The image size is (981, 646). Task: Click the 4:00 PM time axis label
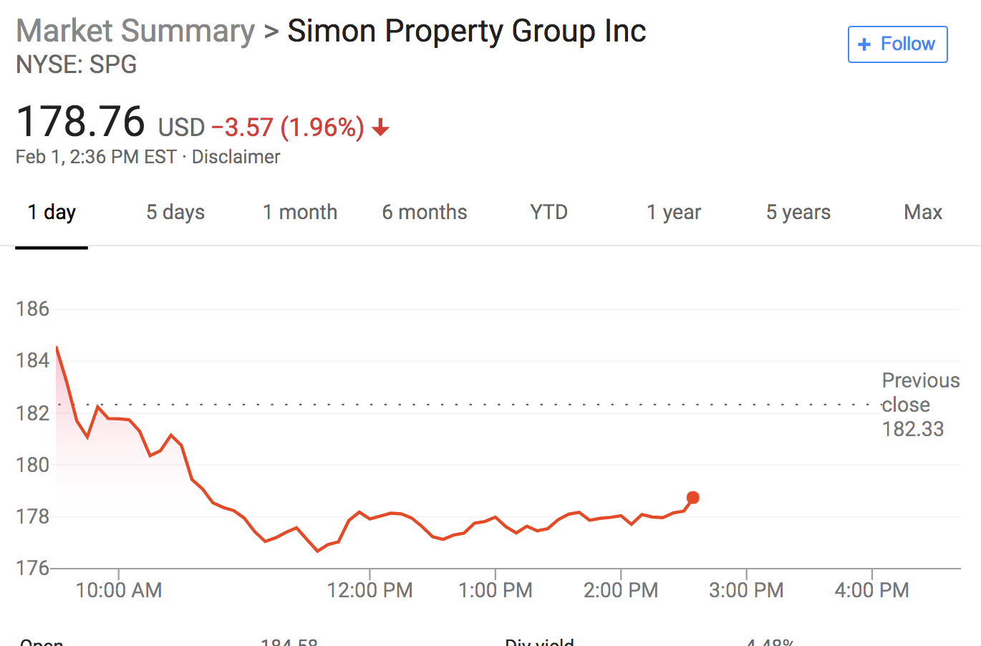pos(871,590)
